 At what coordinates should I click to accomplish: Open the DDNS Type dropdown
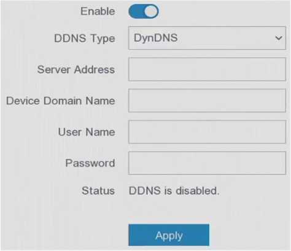(207, 38)
